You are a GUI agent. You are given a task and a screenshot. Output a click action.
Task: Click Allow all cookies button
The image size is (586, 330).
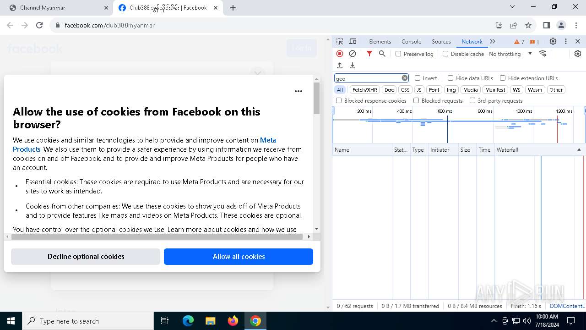pyautogui.click(x=239, y=257)
